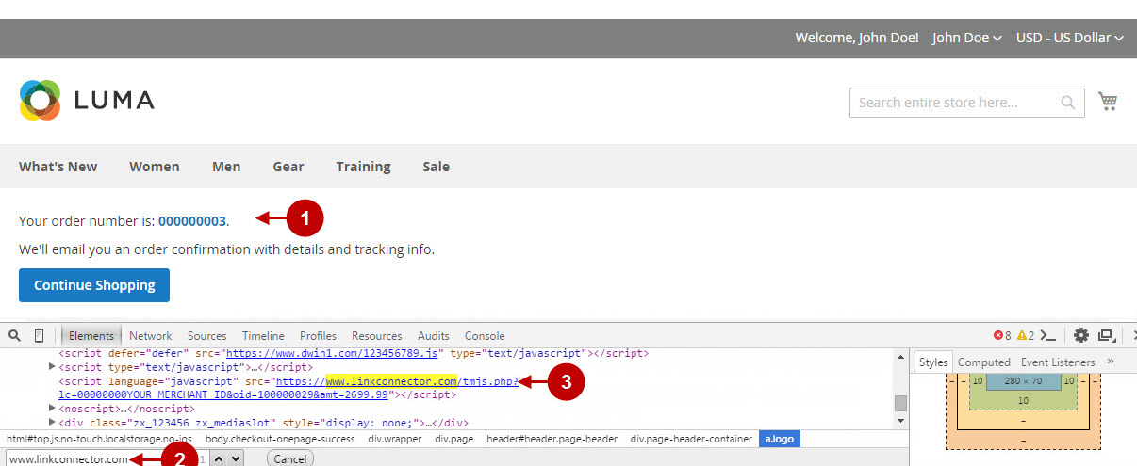Open the Women menu
The height and width of the screenshot is (466, 1137).
pyautogui.click(x=155, y=167)
